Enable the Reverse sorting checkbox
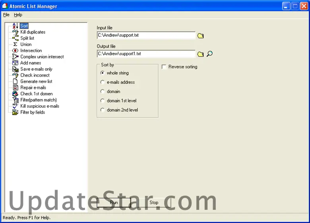Viewport: 310px width, 223px height. point(164,67)
